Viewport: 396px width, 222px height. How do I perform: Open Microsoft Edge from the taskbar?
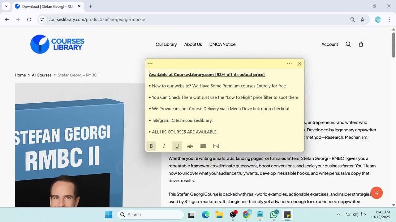[x=205, y=215]
